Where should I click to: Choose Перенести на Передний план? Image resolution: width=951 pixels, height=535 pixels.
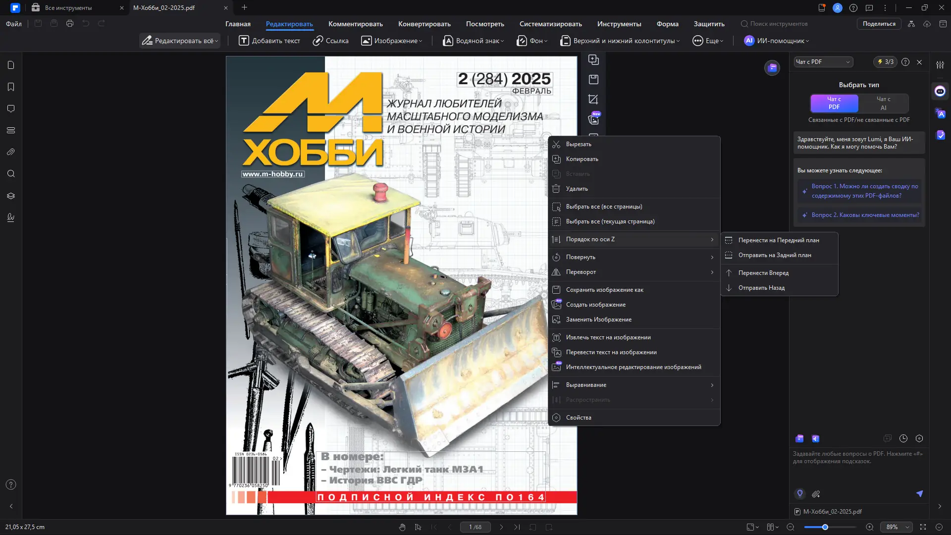778,240
